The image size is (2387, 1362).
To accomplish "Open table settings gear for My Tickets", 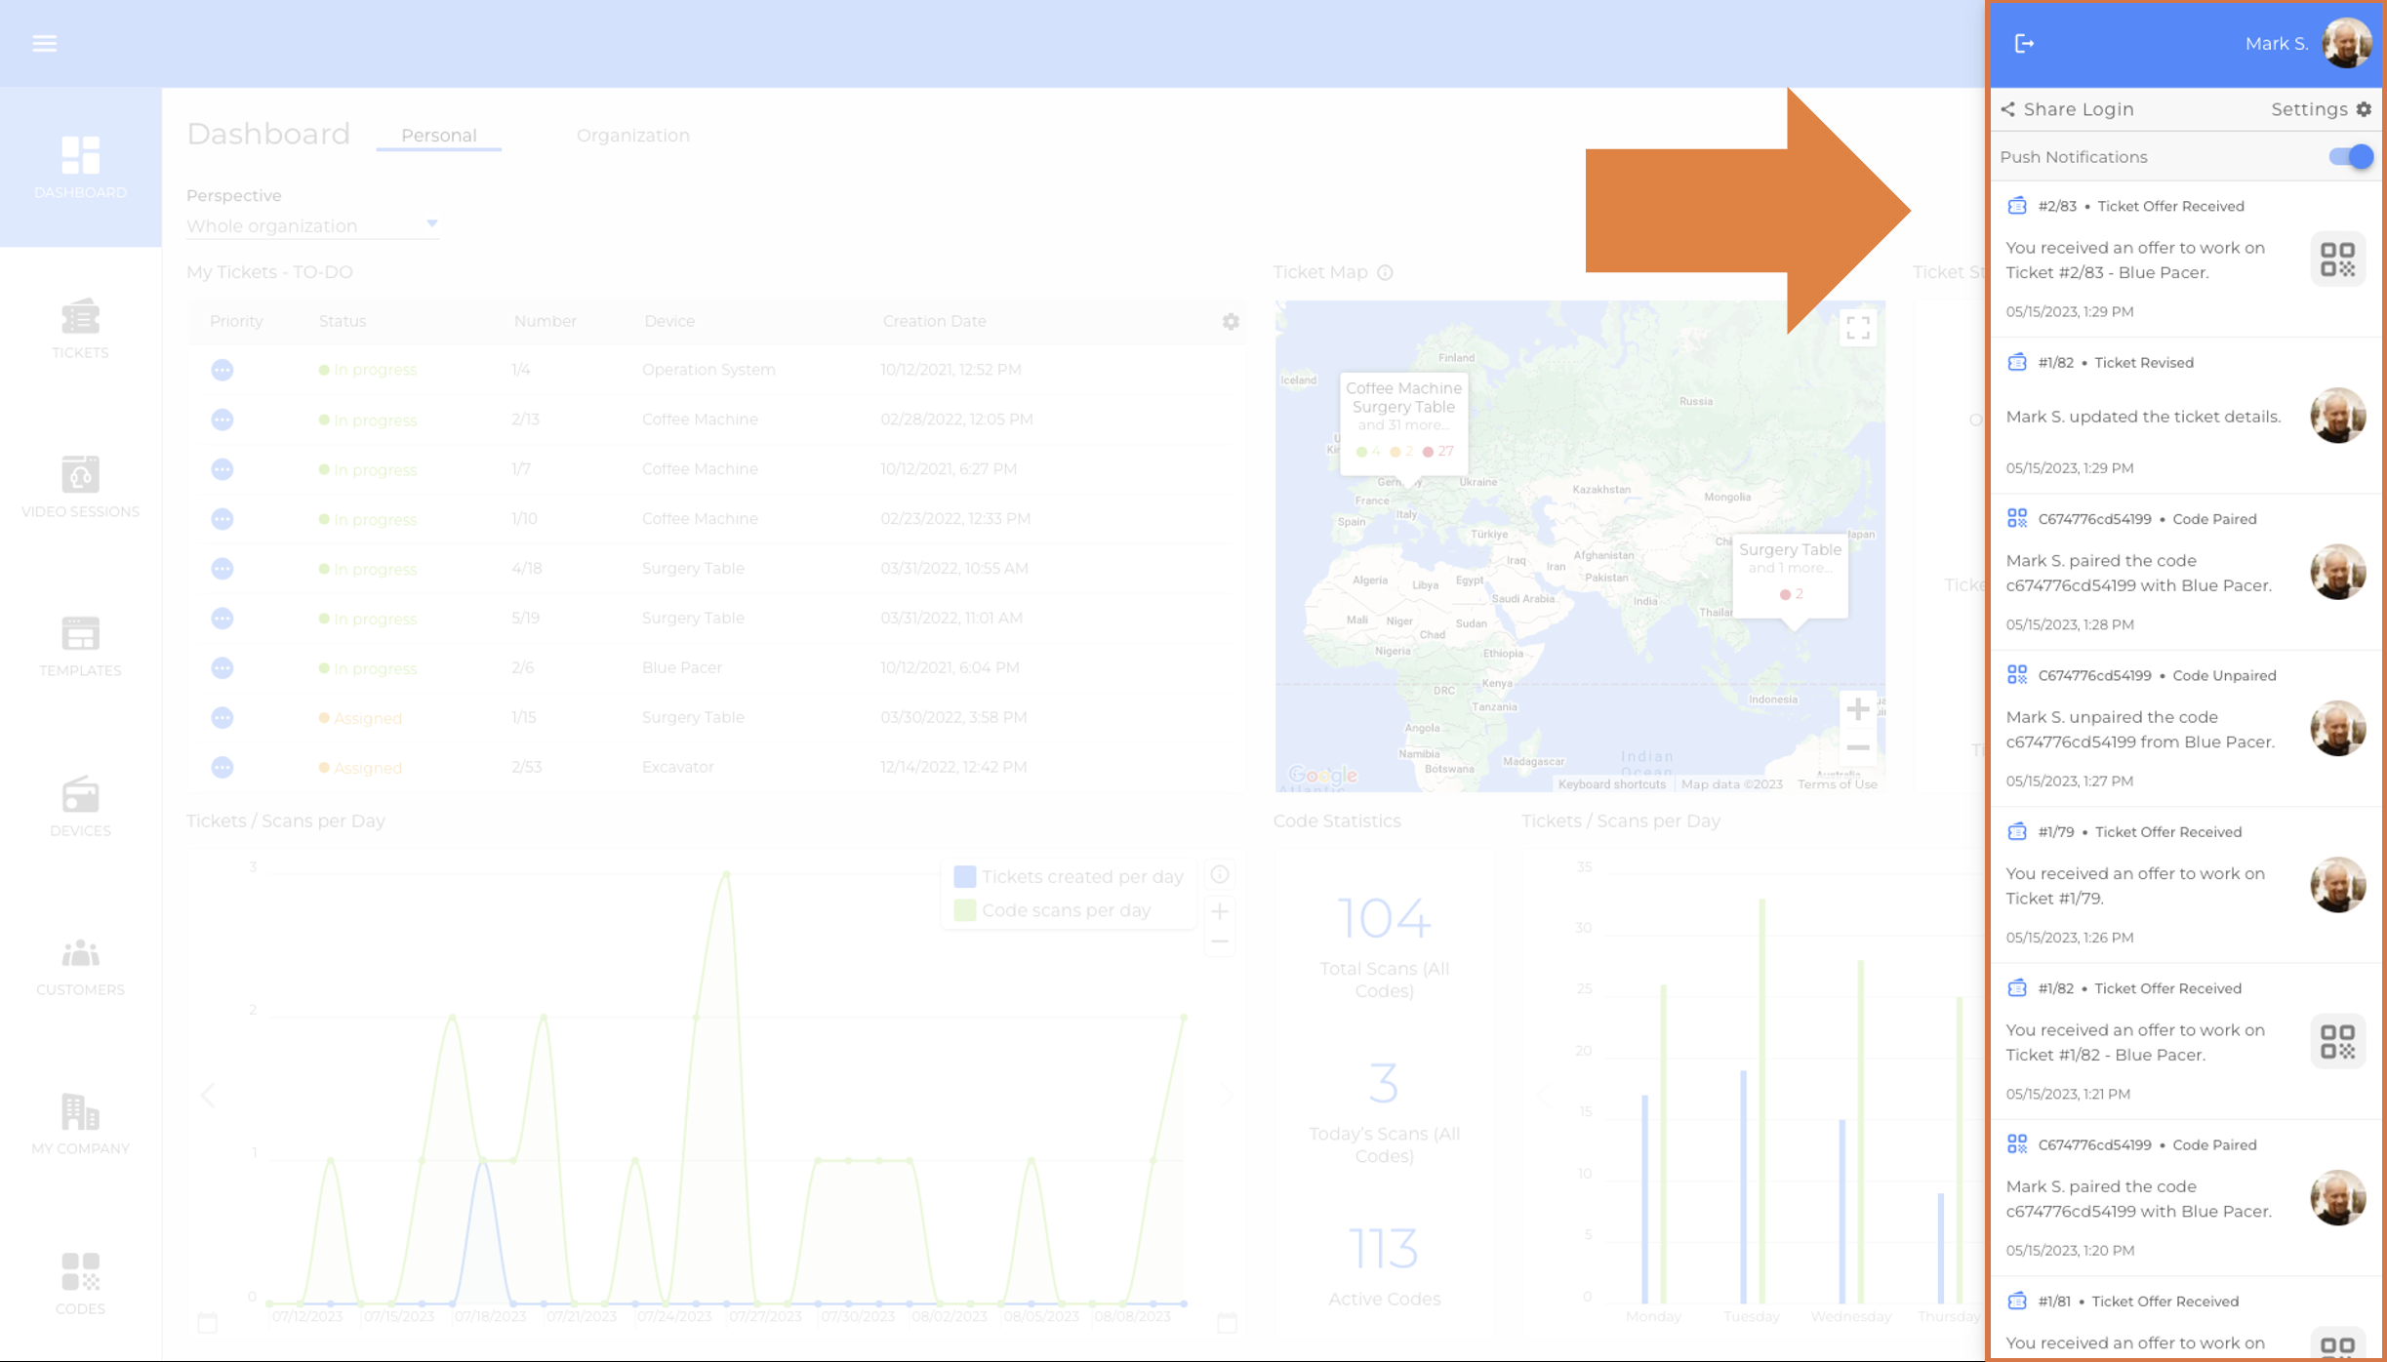I will (x=1231, y=321).
